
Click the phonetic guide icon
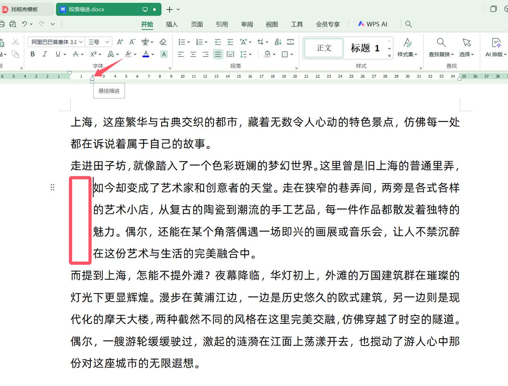(145, 42)
